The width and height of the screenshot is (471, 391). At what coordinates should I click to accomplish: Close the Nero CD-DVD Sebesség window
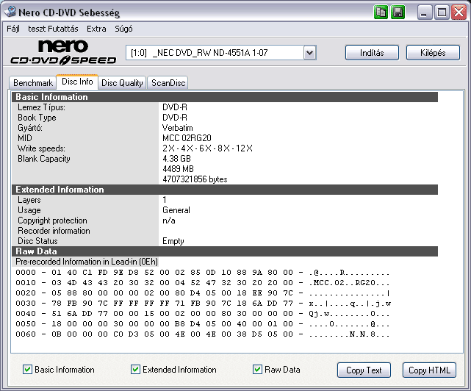(459, 12)
